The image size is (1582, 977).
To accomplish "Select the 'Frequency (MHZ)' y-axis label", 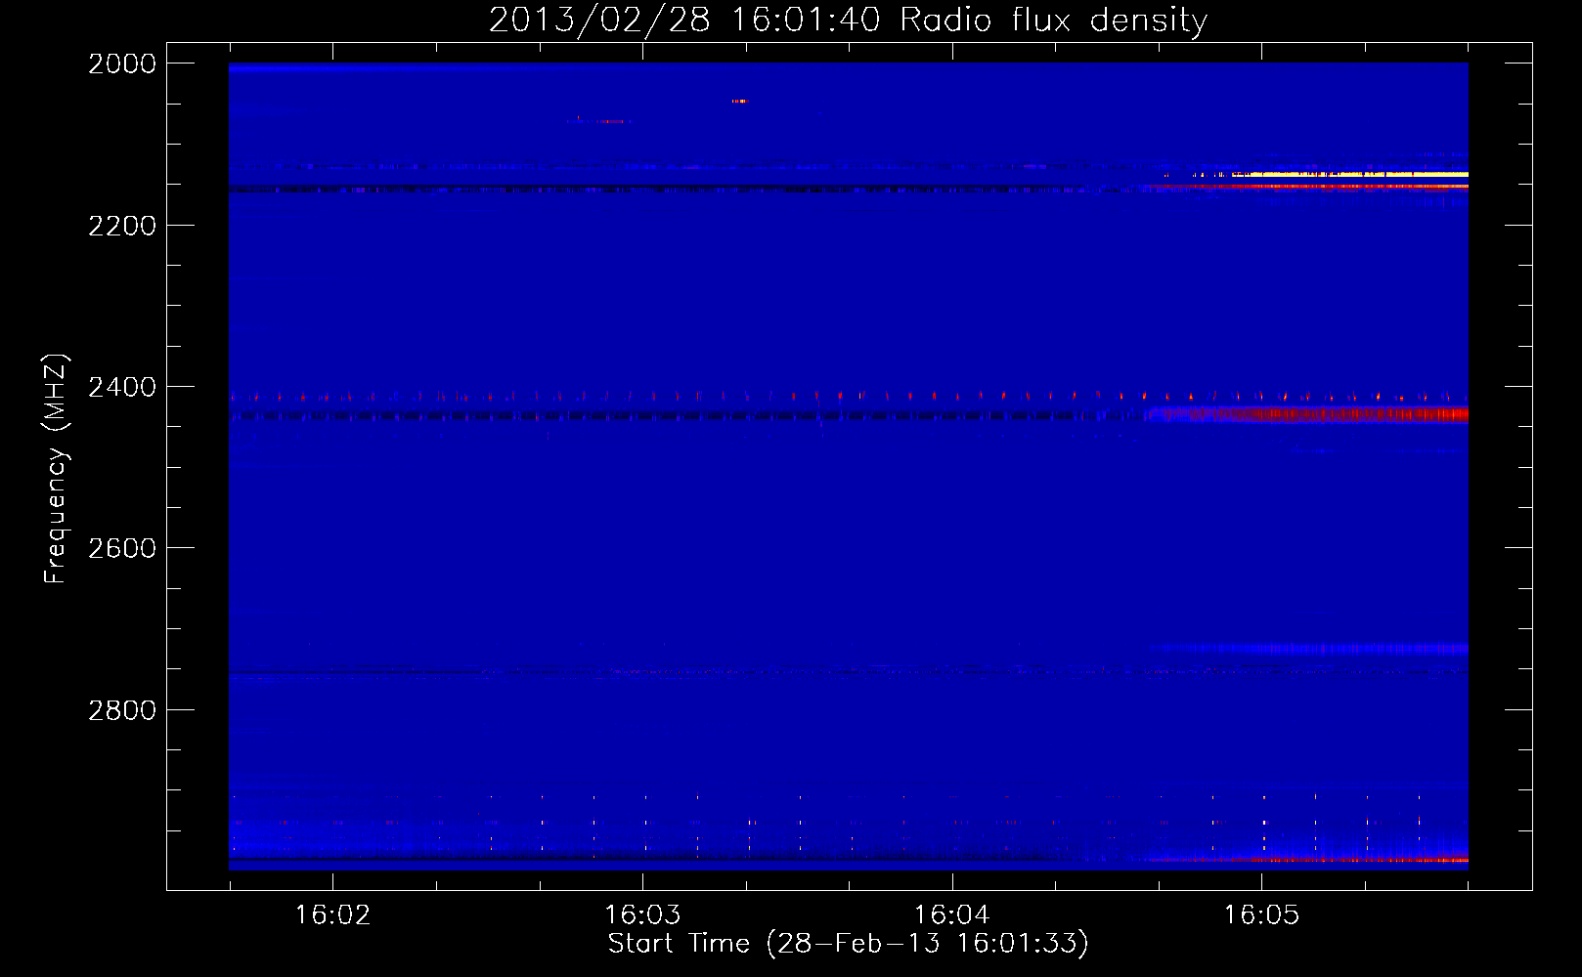I will point(56,469).
